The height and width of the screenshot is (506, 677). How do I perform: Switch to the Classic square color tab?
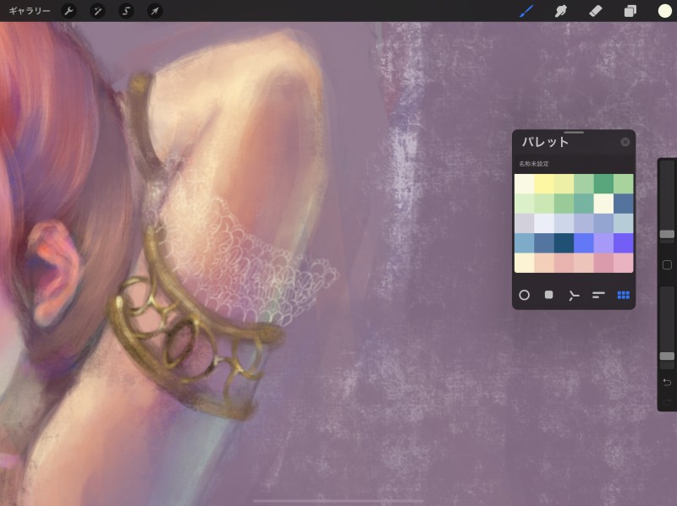click(x=548, y=295)
